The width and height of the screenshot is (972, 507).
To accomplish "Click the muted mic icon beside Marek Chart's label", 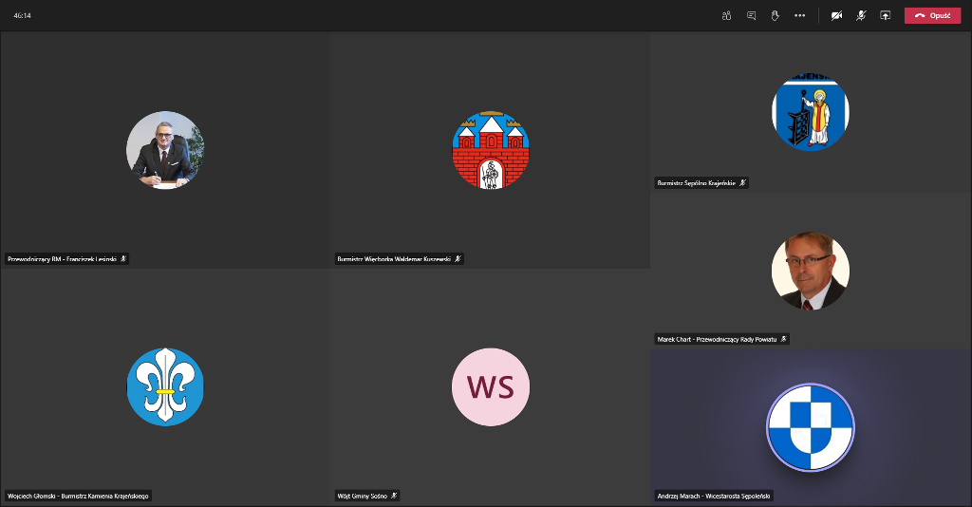I will pyautogui.click(x=783, y=339).
